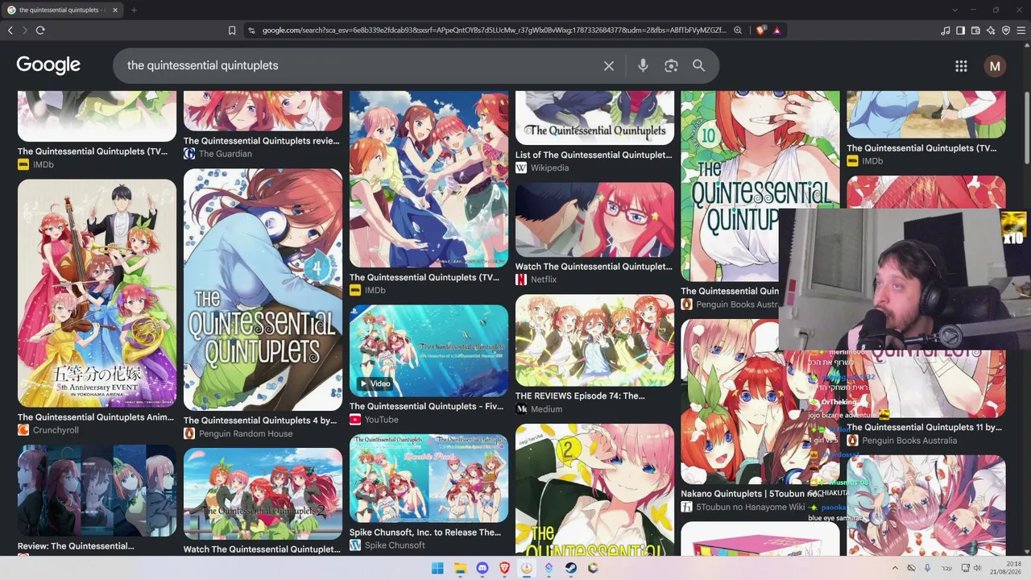Close the quintessential quintuplets tab
The width and height of the screenshot is (1031, 580).
tap(115, 10)
